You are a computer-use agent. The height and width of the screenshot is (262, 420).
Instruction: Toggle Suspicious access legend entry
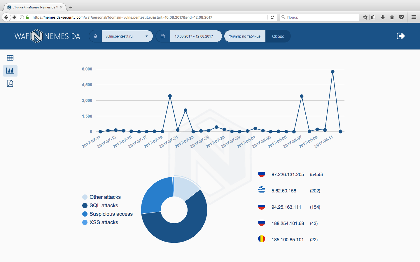(x=108, y=214)
